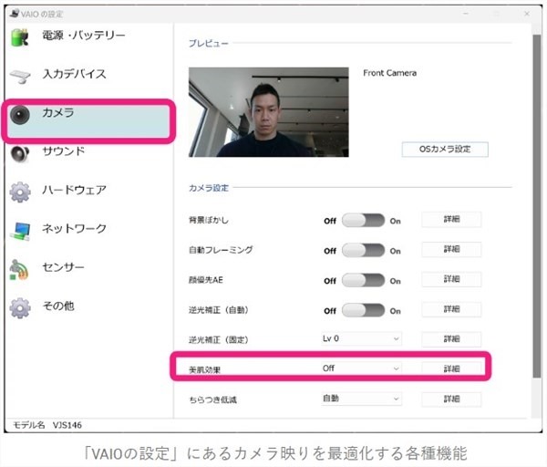Viewport: 547px width, 467px height.
Task: Click the gear icon for ハードウェア
Action: coord(20,192)
